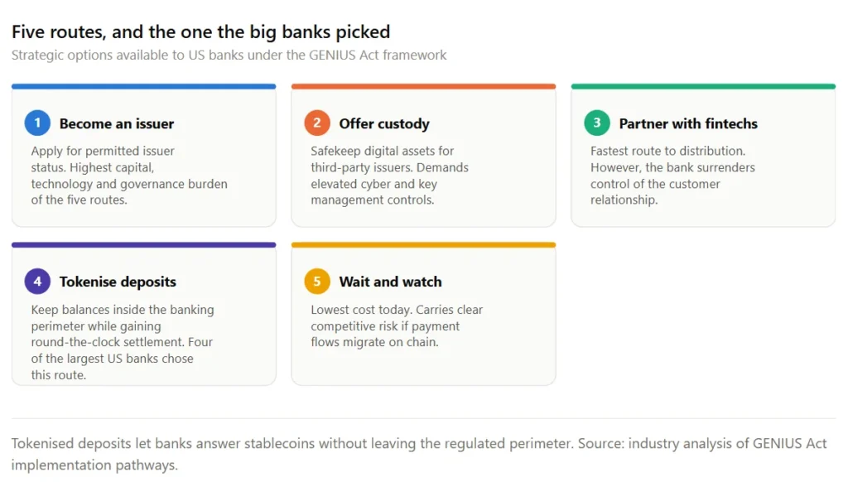Screen dimensions: 848x482
Task: Select the Become an issuer heading
Action: point(117,124)
